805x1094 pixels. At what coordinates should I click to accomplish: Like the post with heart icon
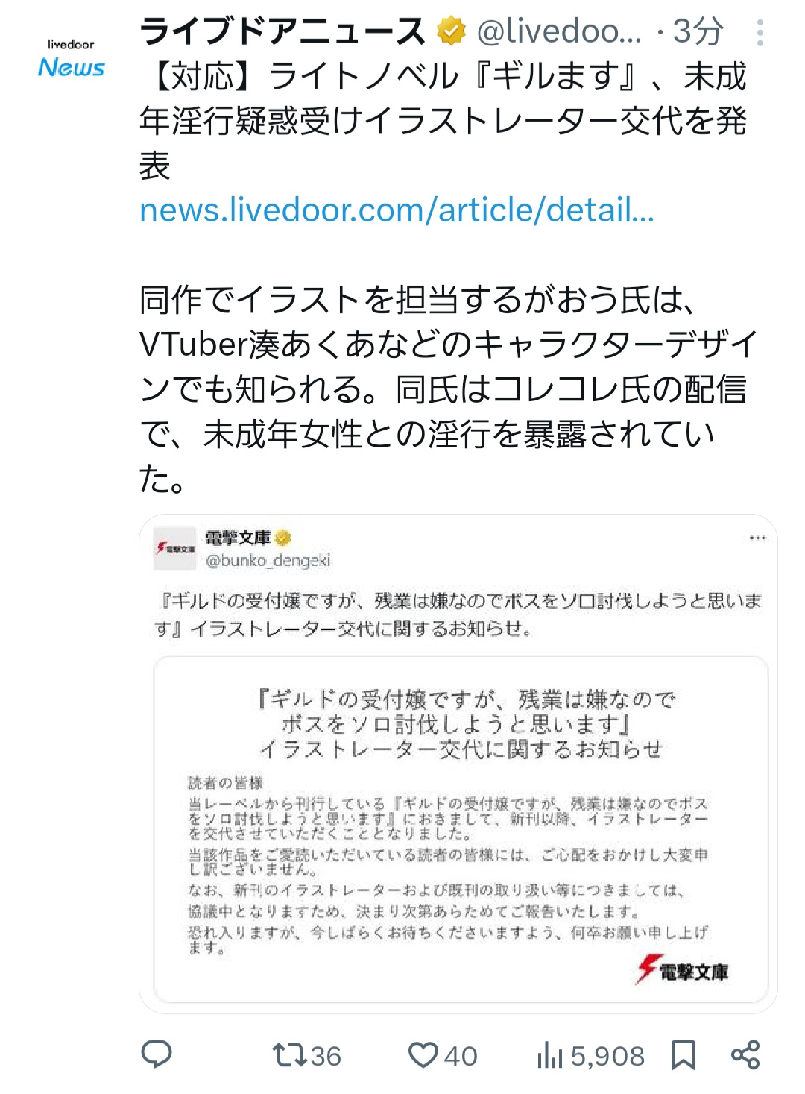(x=423, y=1055)
